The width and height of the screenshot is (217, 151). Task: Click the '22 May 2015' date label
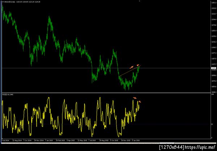[x=82, y=140]
